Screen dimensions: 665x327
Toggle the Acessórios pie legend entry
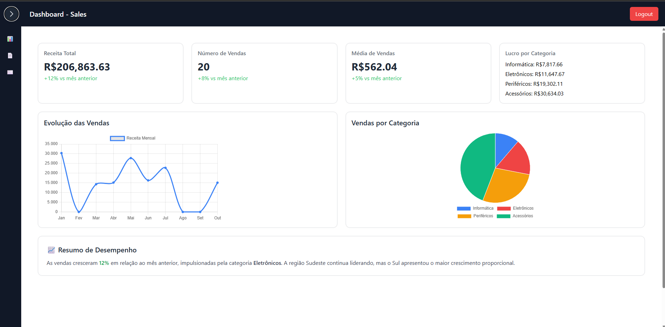(x=515, y=216)
